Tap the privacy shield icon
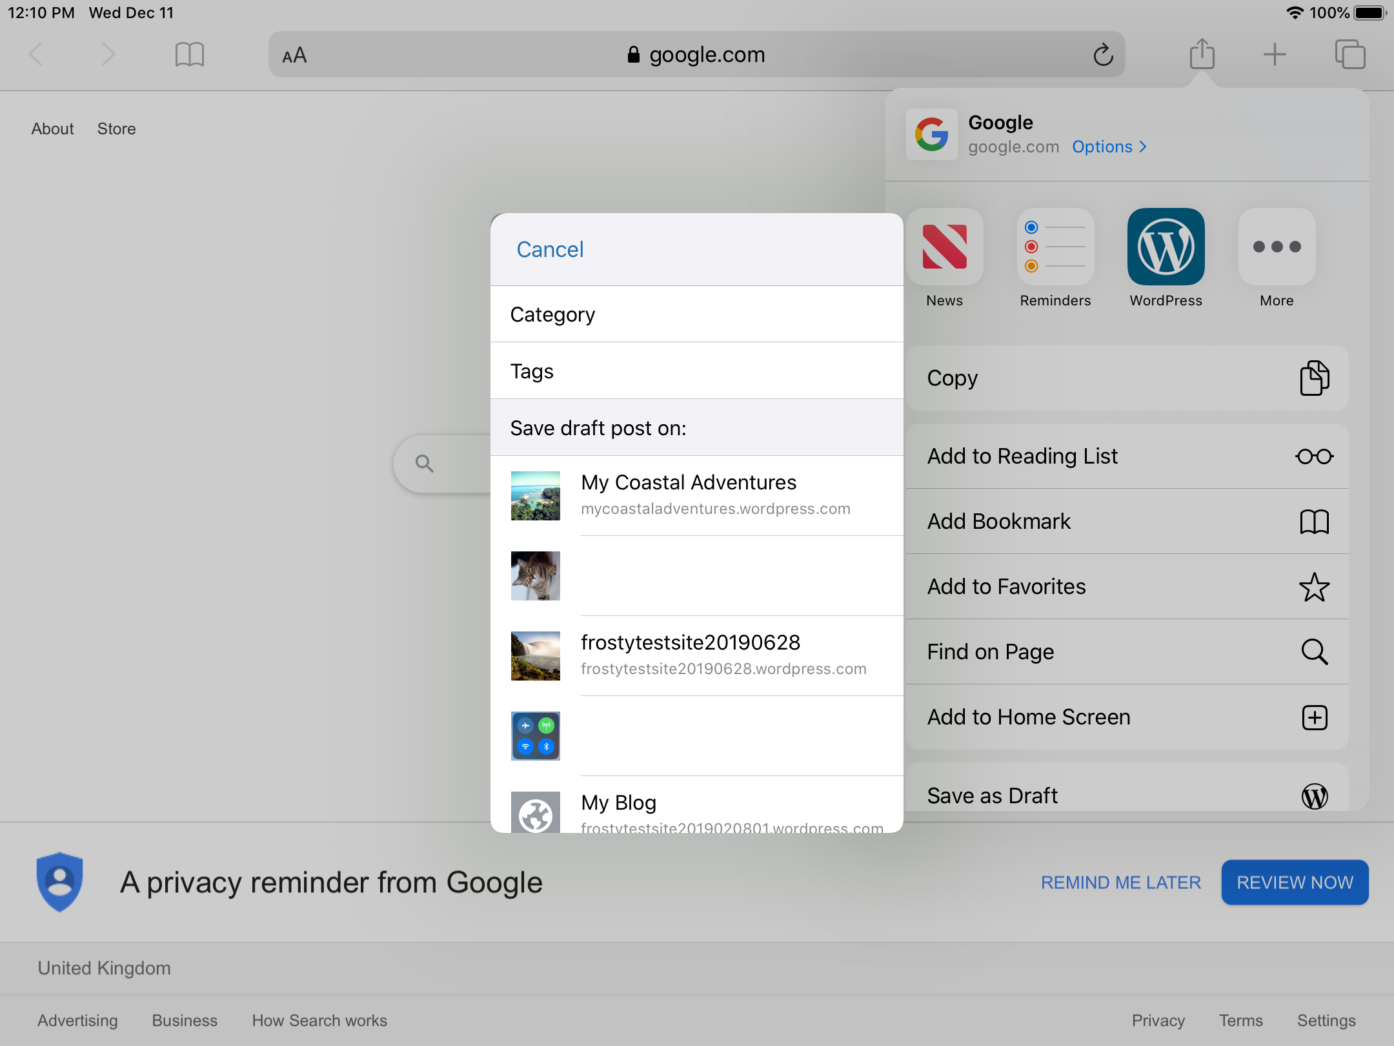The height and width of the screenshot is (1046, 1394). point(59,882)
